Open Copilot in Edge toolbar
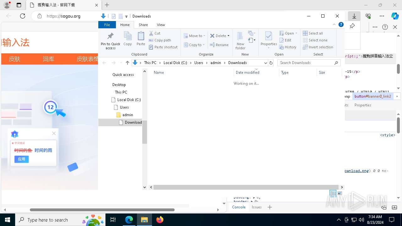This screenshot has height=226, width=402. (395, 16)
